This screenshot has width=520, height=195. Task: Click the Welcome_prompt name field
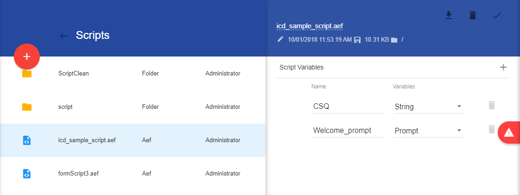347,131
